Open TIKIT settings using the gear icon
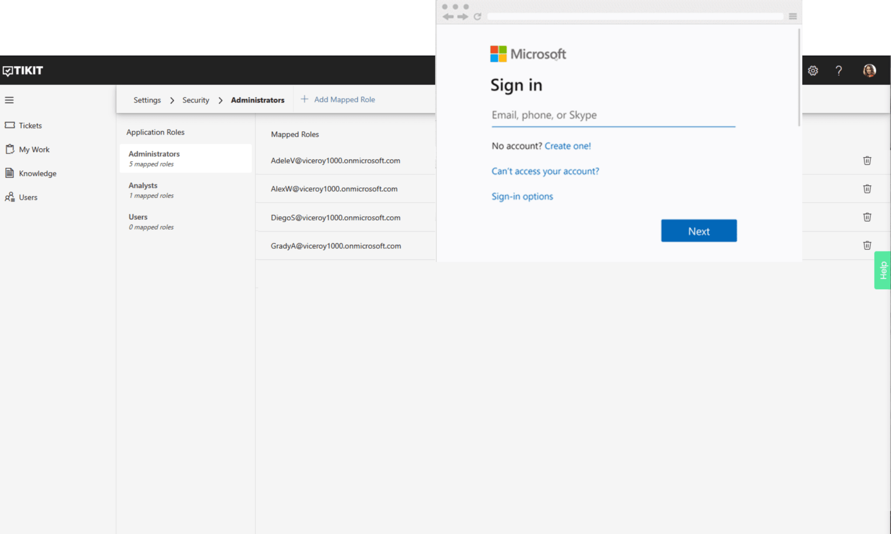 [813, 70]
